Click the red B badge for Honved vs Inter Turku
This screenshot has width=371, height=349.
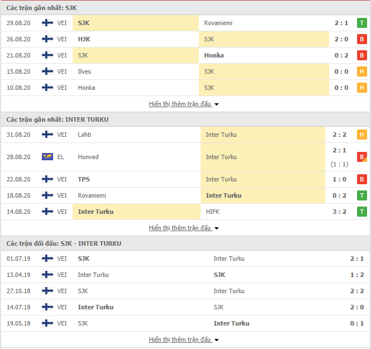pyautogui.click(x=362, y=157)
